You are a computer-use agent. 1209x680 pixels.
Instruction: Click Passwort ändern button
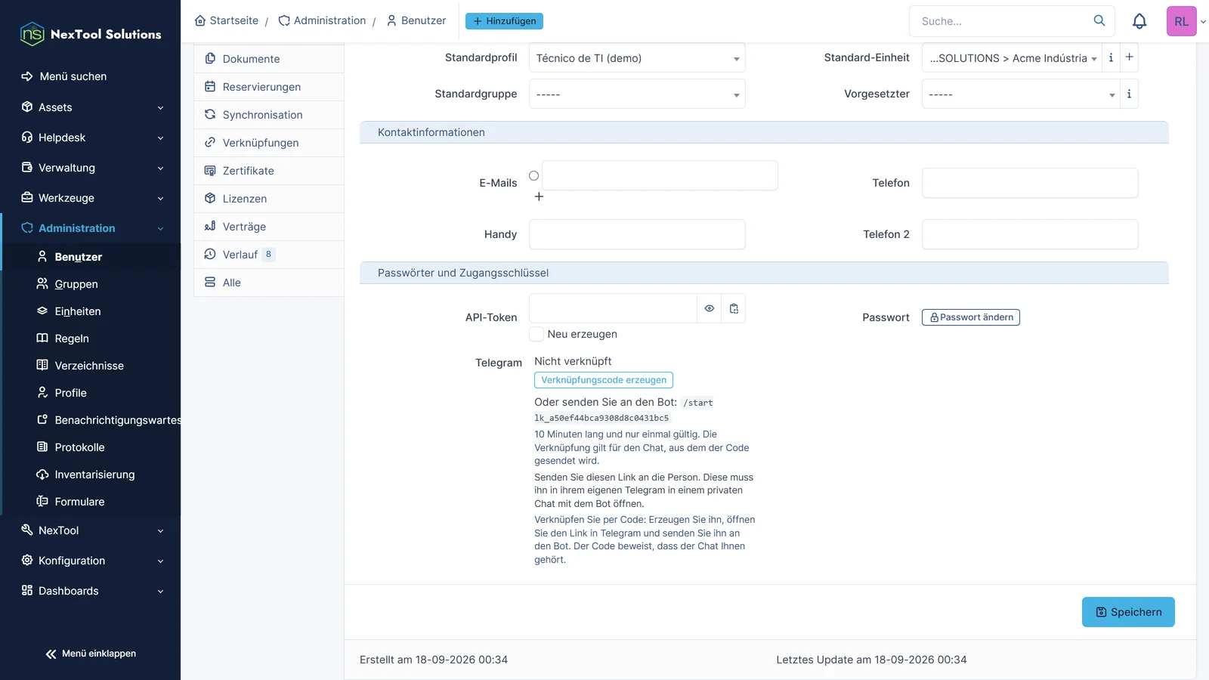click(971, 317)
